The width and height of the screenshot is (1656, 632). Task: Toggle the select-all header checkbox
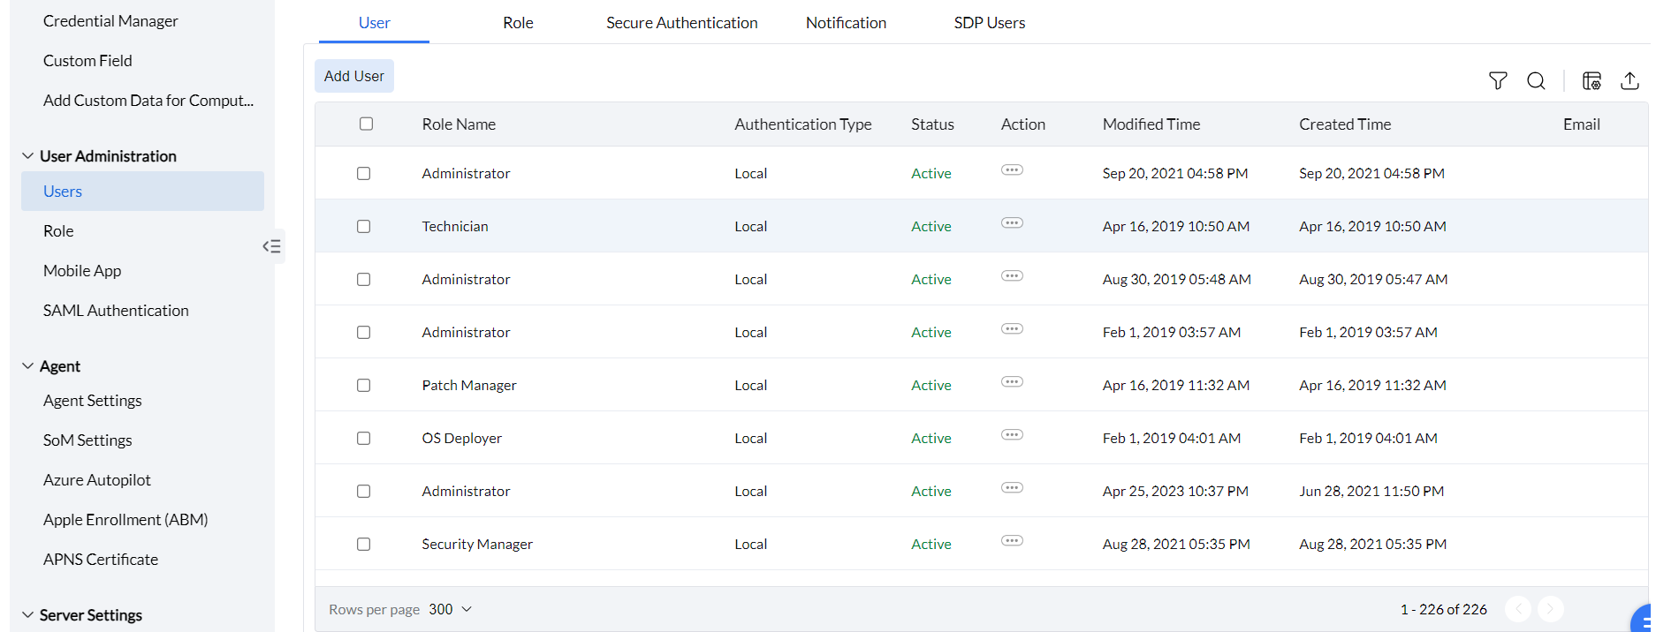367,124
